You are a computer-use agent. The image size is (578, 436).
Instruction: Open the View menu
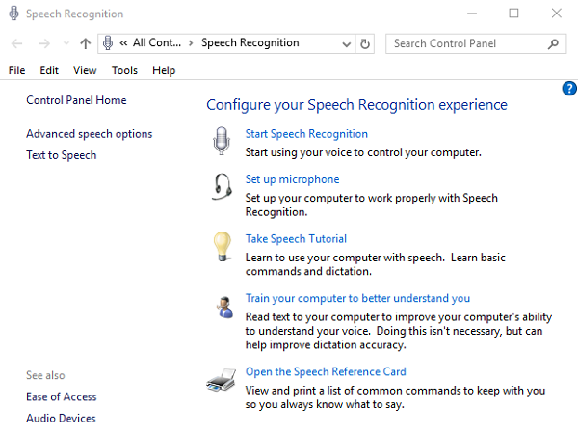pyautogui.click(x=85, y=70)
